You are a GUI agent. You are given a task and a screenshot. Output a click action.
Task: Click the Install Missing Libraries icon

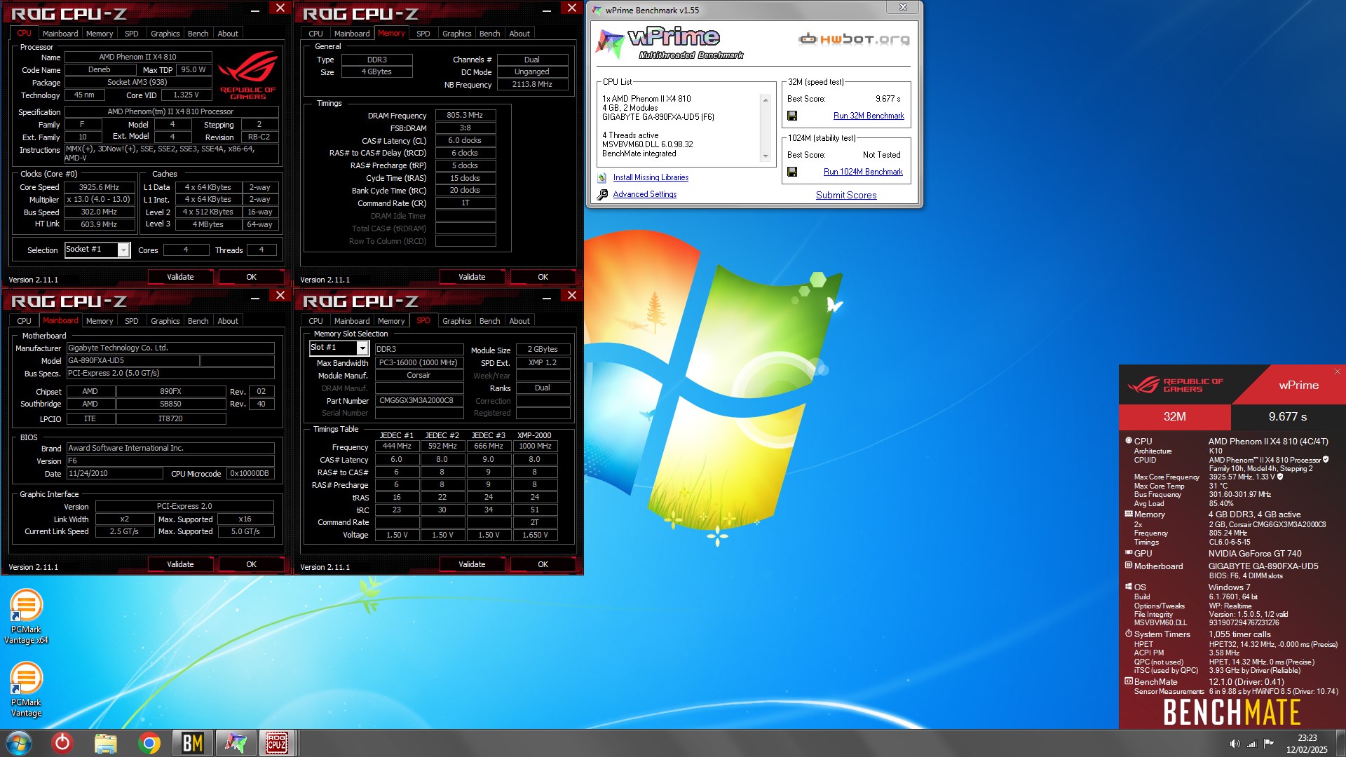(x=602, y=178)
